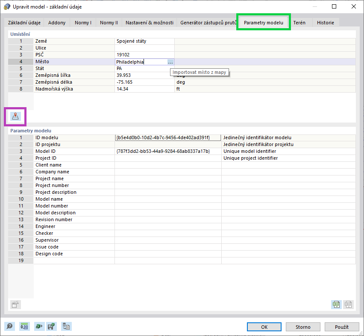The image size is (364, 336).
Task: Select the Země value Spojené státy
Action: (x=144, y=41)
